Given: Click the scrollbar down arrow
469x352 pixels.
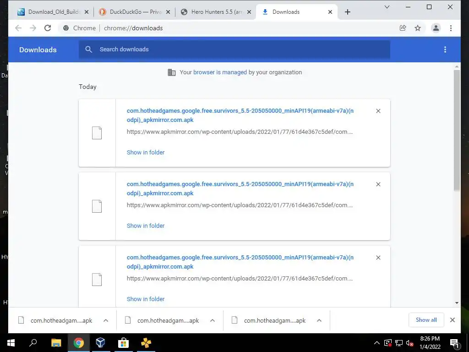Looking at the screenshot, I should tap(457, 303).
